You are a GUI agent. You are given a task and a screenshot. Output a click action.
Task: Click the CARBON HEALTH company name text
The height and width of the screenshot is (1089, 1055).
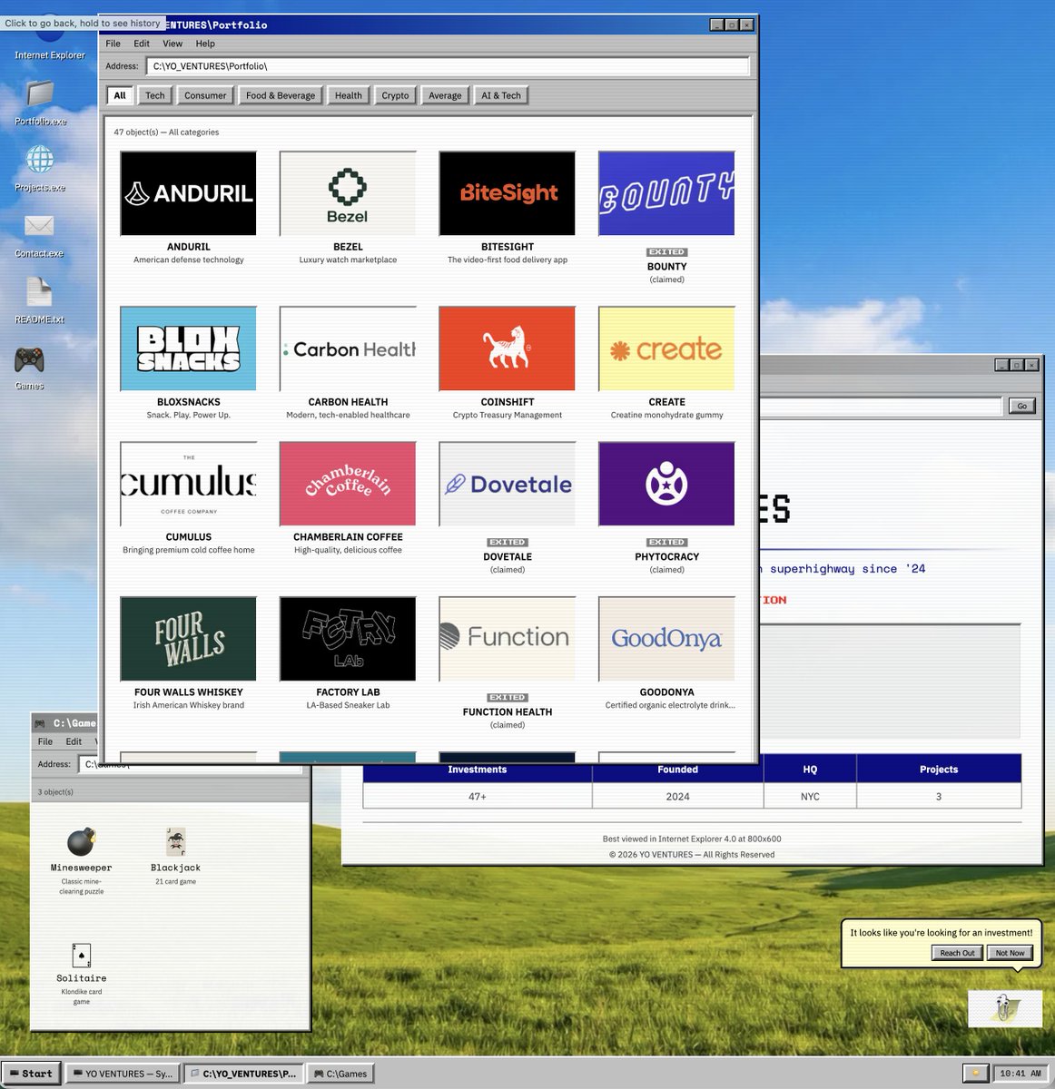coord(348,402)
